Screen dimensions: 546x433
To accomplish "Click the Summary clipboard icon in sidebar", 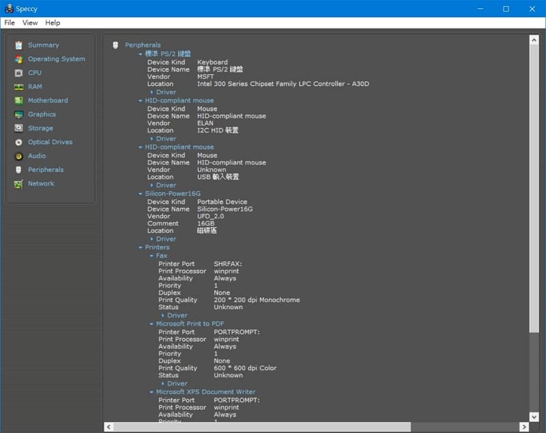I will (18, 45).
